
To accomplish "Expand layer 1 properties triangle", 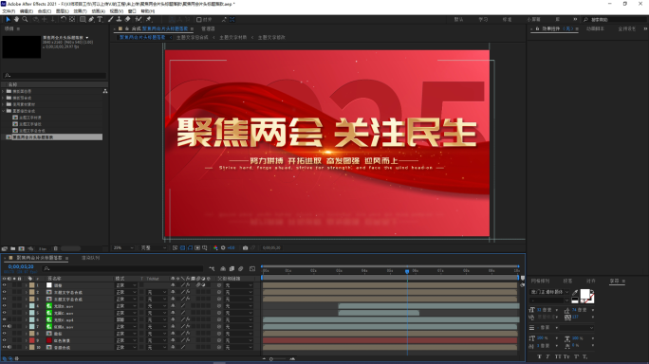I will click(x=26, y=285).
